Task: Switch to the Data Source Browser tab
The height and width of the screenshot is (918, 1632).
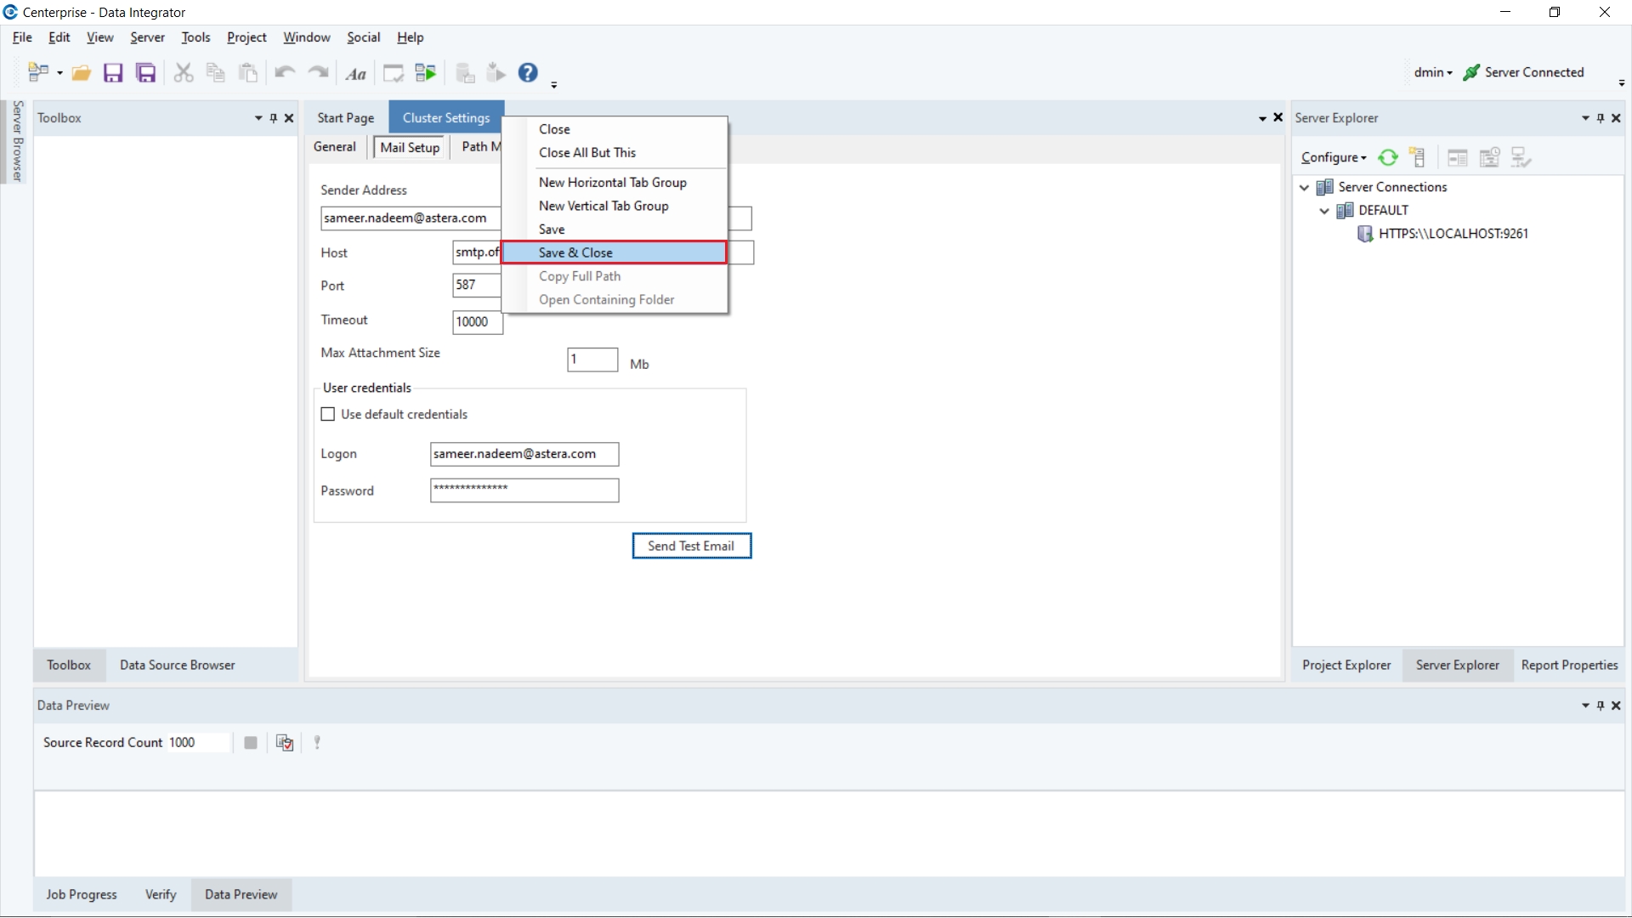Action: pos(177,666)
